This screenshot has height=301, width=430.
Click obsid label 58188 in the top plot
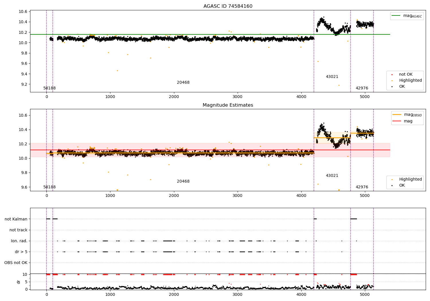[x=50, y=88]
